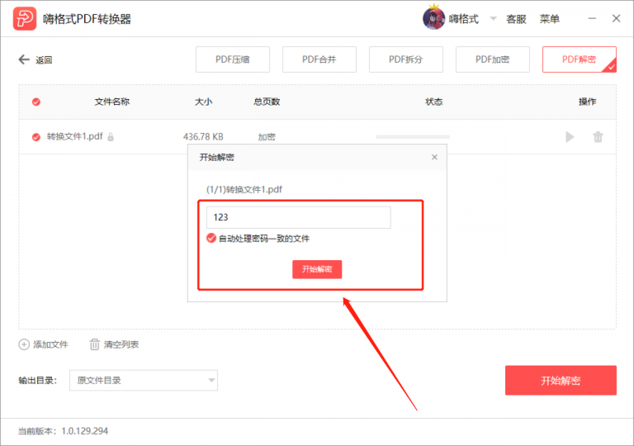This screenshot has height=446, width=634.
Task: Click the back arrow icon next to 返回
Action: 24,60
